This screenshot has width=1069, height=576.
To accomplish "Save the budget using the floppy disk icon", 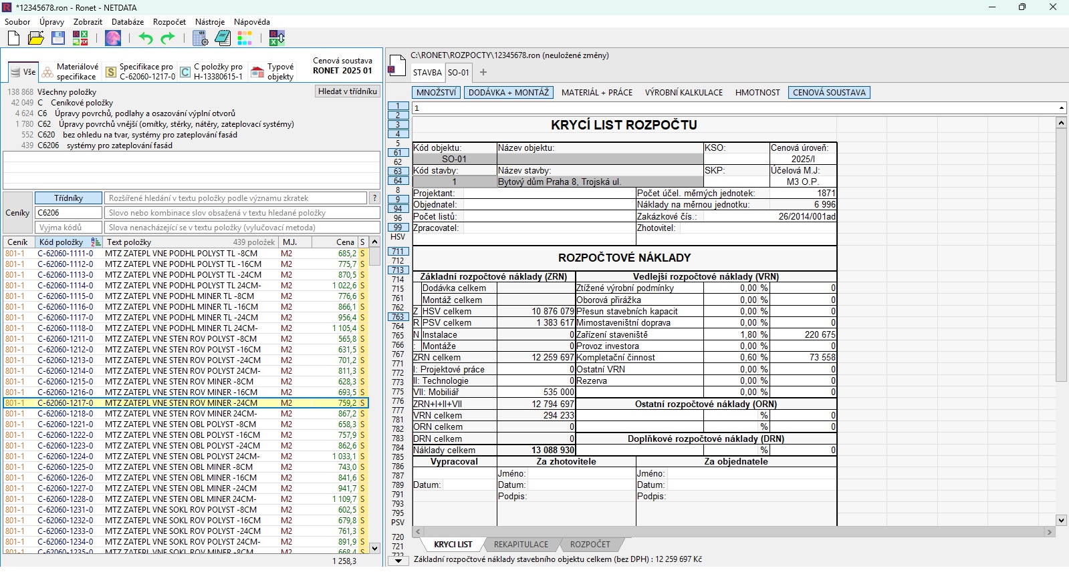I will [x=58, y=38].
